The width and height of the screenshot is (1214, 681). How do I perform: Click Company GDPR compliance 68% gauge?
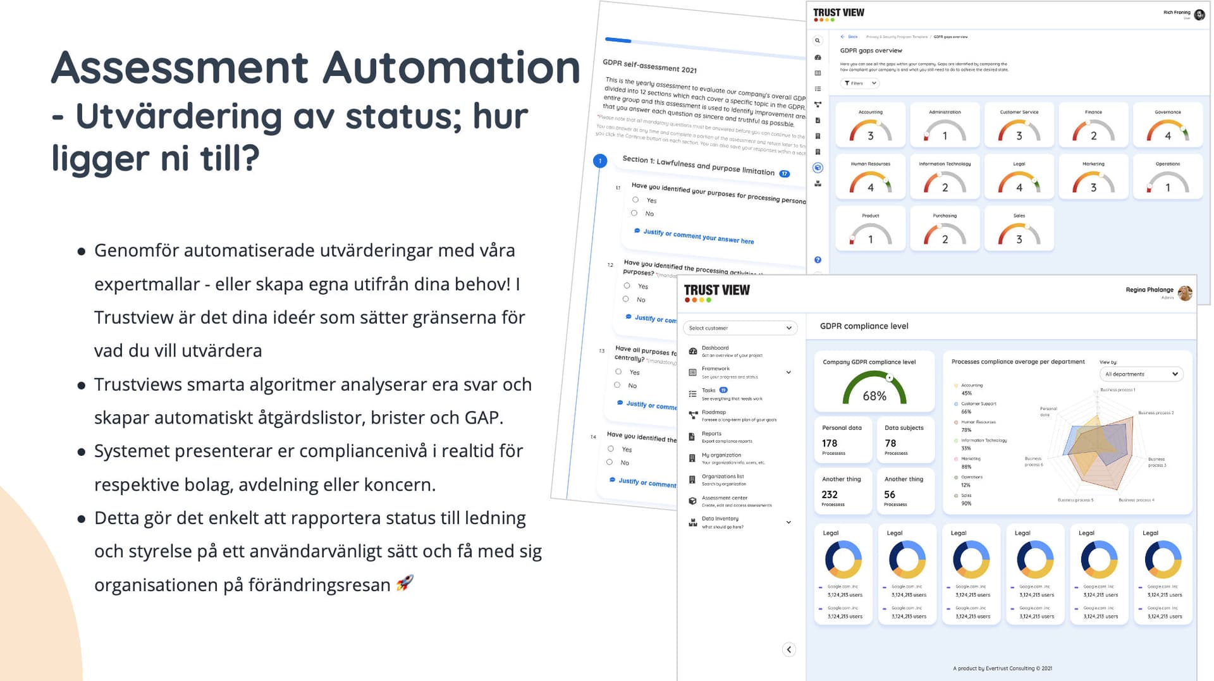click(x=874, y=388)
